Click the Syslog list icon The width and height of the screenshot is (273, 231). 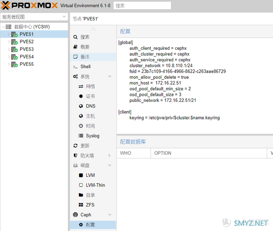click(x=81, y=136)
